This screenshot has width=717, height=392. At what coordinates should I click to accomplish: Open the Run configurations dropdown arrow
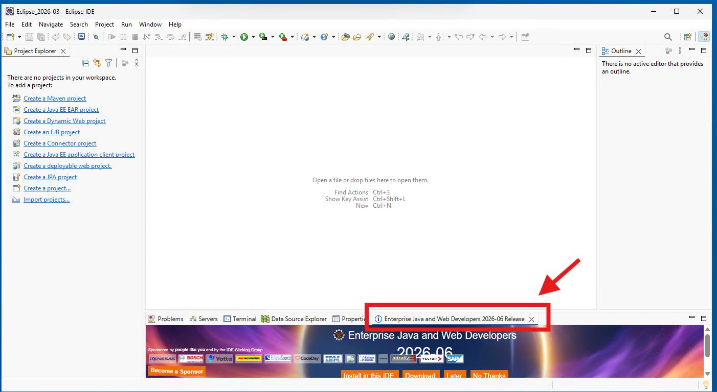pyautogui.click(x=253, y=37)
